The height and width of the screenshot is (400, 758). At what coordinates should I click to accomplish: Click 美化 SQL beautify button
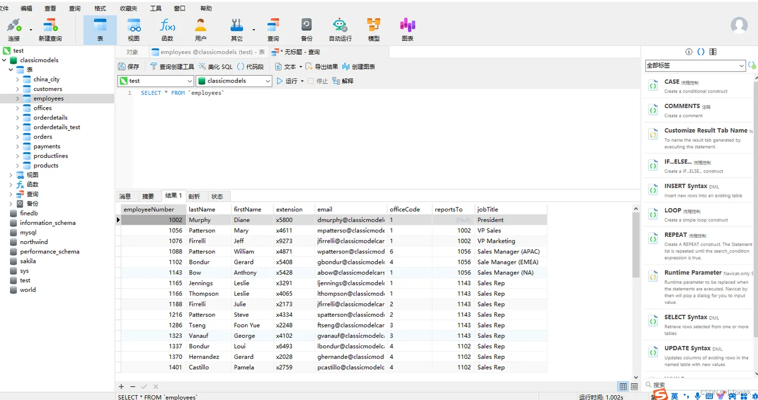(215, 66)
